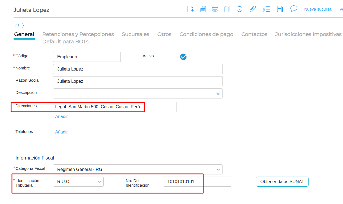Click Nueva sucursal link
The height and width of the screenshot is (204, 343).
coord(318,9)
